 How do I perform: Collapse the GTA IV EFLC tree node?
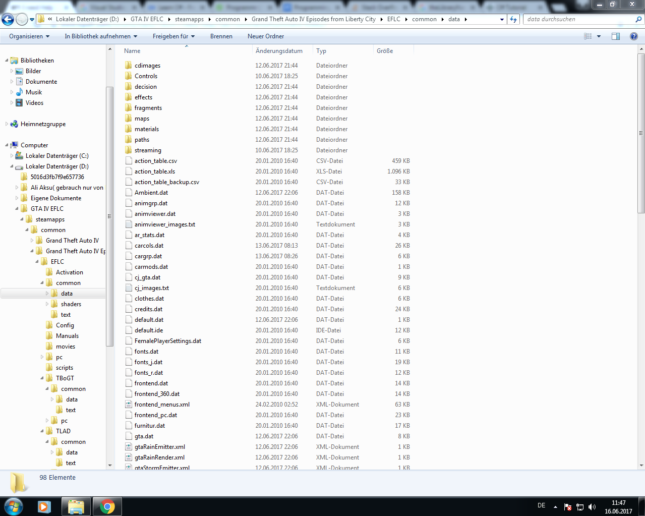pyautogui.click(x=17, y=208)
